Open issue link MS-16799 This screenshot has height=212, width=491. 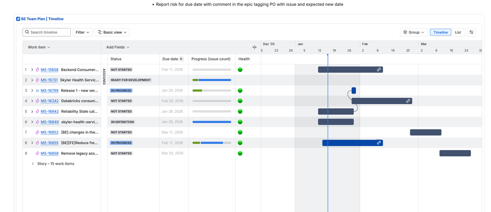click(50, 91)
